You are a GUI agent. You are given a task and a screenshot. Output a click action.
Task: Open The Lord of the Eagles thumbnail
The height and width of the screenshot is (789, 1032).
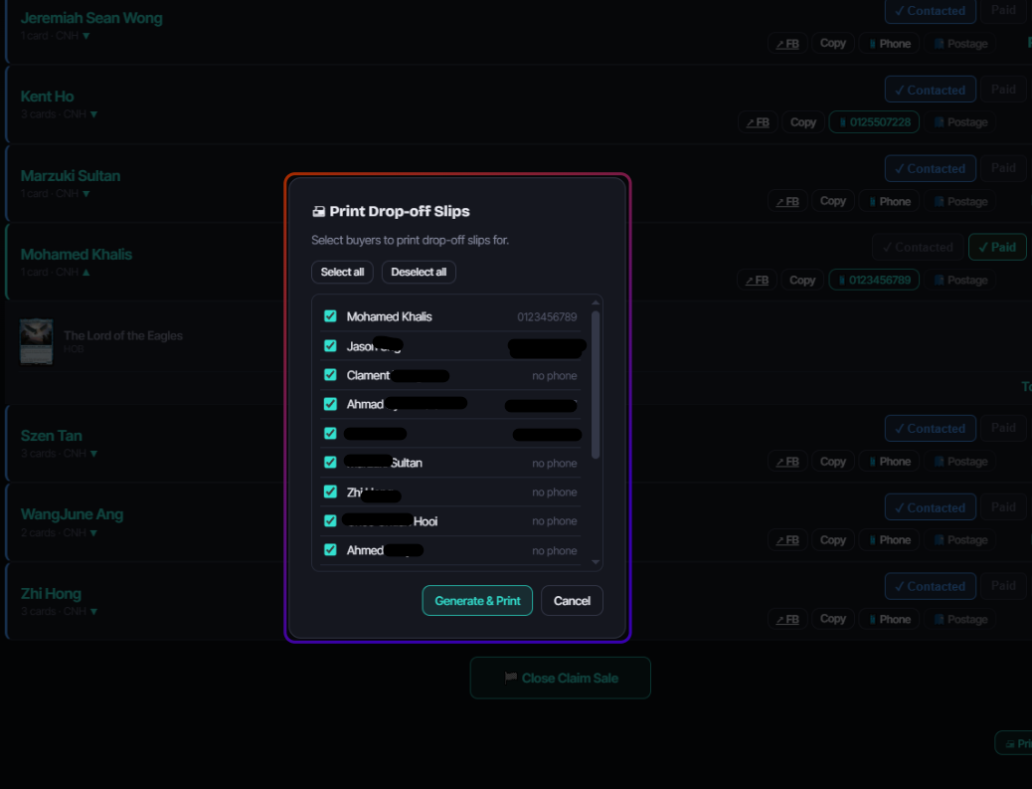click(x=36, y=341)
